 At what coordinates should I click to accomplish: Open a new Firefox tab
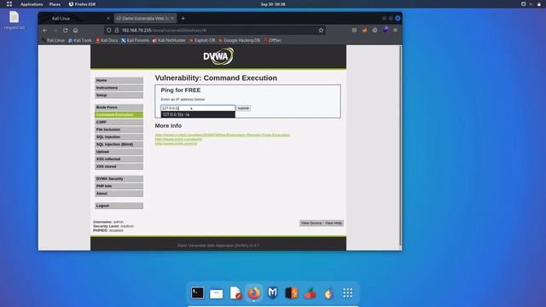coord(183,18)
